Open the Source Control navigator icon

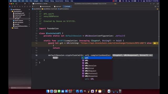[12, 7]
